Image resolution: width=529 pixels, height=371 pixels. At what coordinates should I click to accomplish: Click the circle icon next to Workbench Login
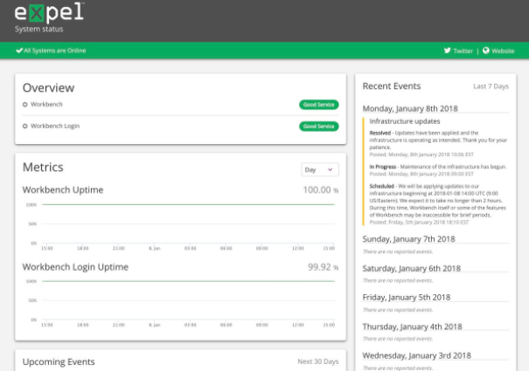click(25, 126)
